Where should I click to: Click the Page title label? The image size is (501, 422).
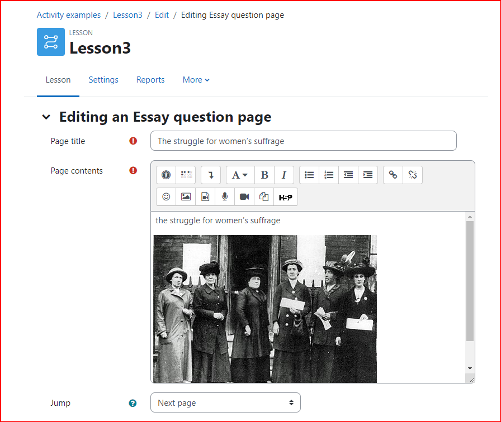(68, 141)
